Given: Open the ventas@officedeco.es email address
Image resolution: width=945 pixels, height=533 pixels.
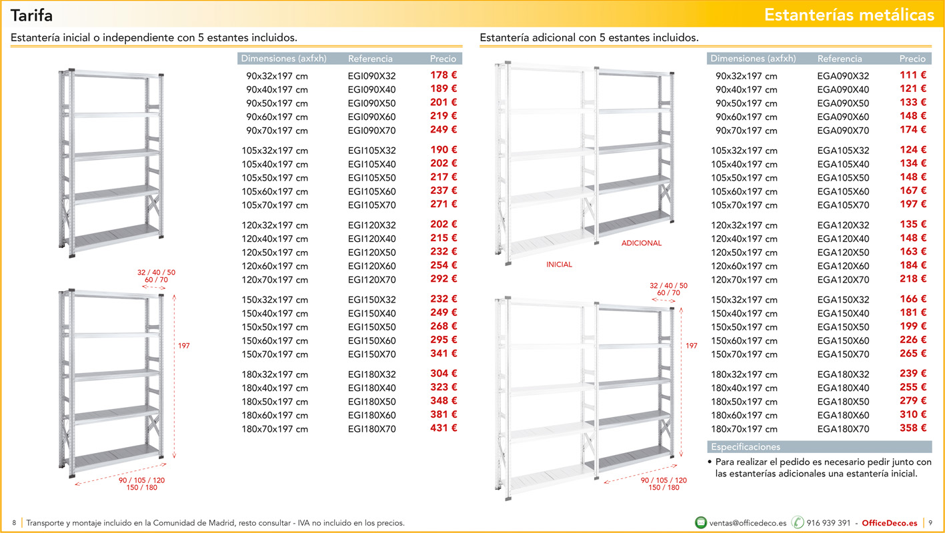Looking at the screenshot, I should tap(748, 523).
